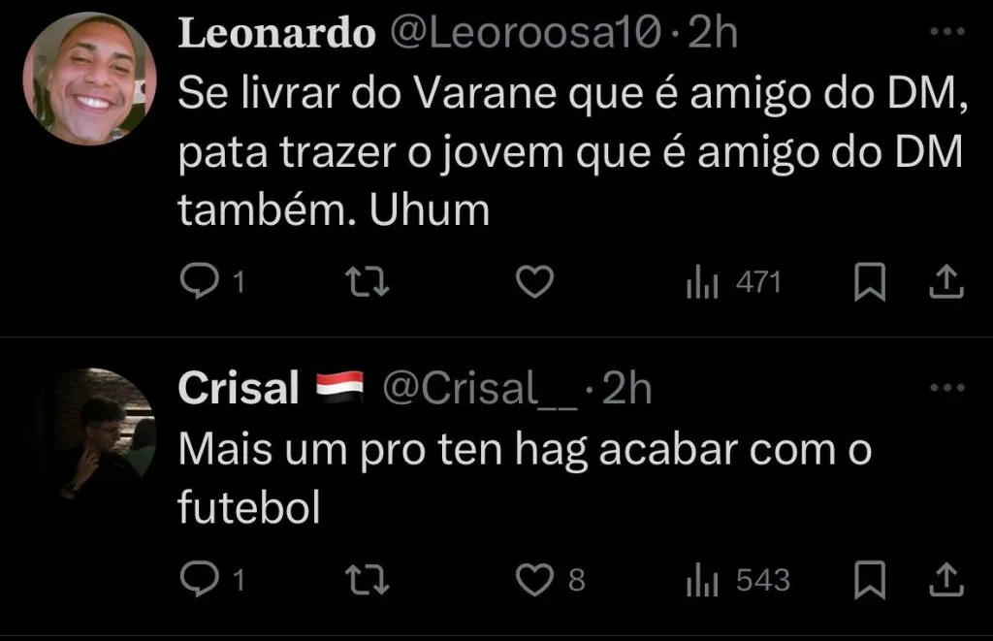Open more options on Leonardo's tweet
Screen dimensions: 993x641
tap(942, 33)
